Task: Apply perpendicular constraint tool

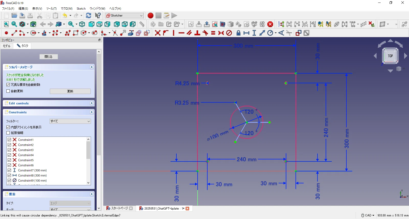Action: pyautogui.click(x=197, y=33)
